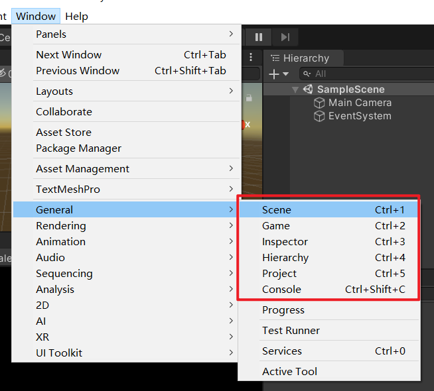The width and height of the screenshot is (434, 391).
Task: Expand the AI submenu
Action: coord(126,321)
